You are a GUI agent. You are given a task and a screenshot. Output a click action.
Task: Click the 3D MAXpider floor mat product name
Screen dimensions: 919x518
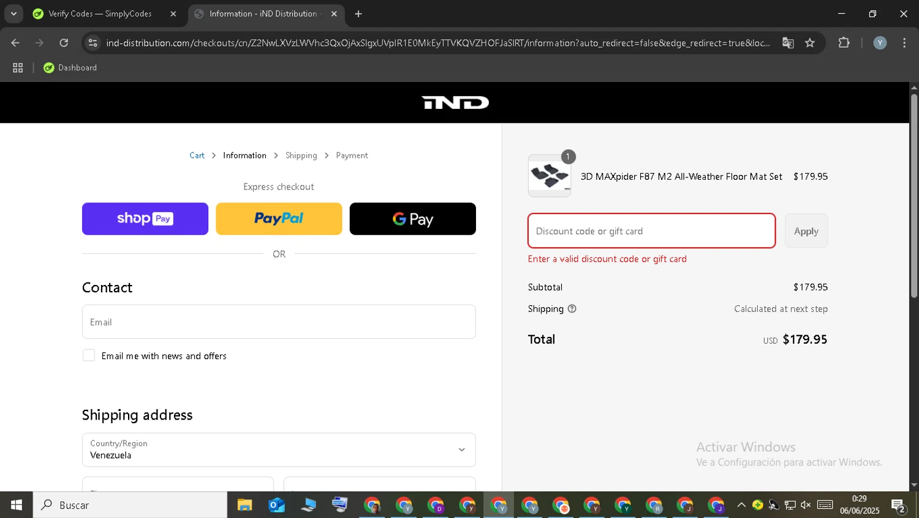(x=681, y=176)
